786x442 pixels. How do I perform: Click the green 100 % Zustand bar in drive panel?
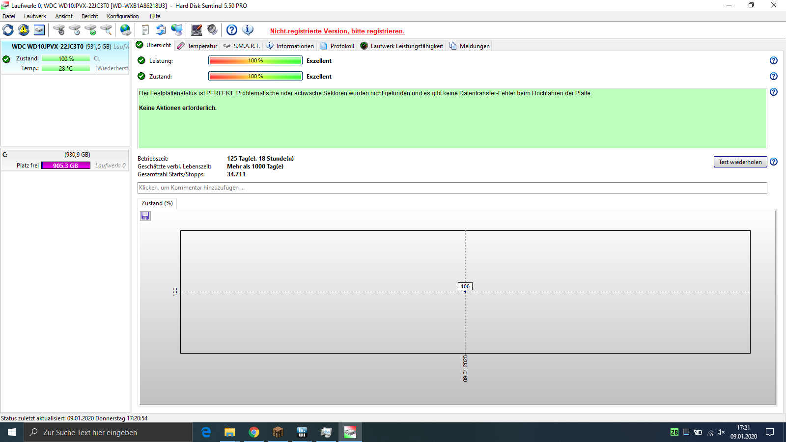(66, 58)
